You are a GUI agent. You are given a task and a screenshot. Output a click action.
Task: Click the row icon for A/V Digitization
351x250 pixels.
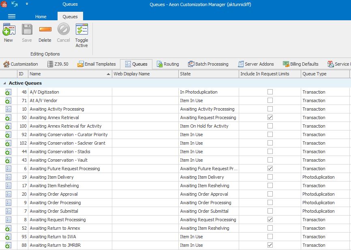point(8,92)
